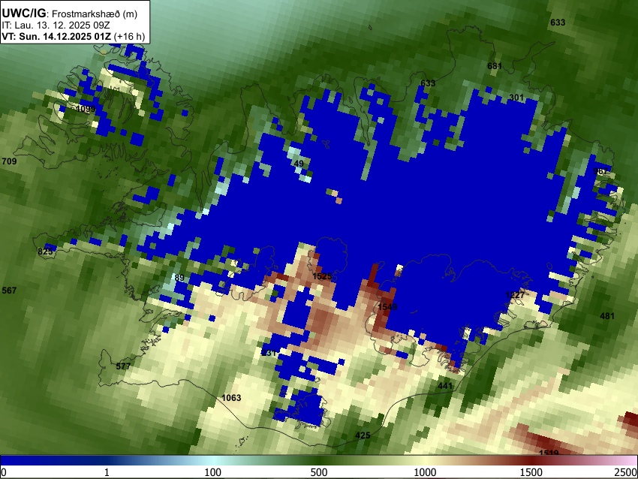The image size is (638, 479).
Task: Click the dark blue segment of the color bar
Action: click(53, 461)
